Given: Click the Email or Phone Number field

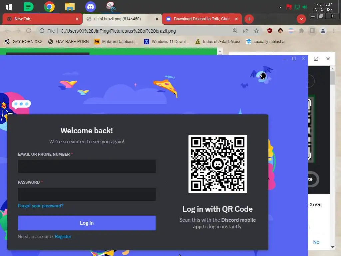Looking at the screenshot, I should [87, 166].
